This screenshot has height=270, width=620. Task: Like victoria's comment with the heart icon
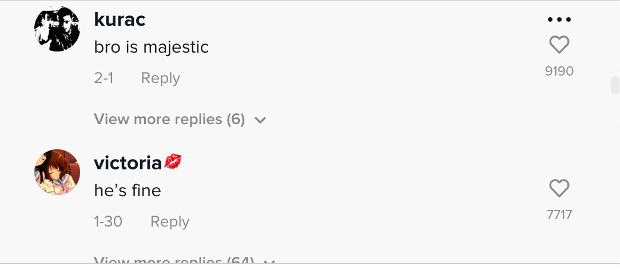(559, 188)
